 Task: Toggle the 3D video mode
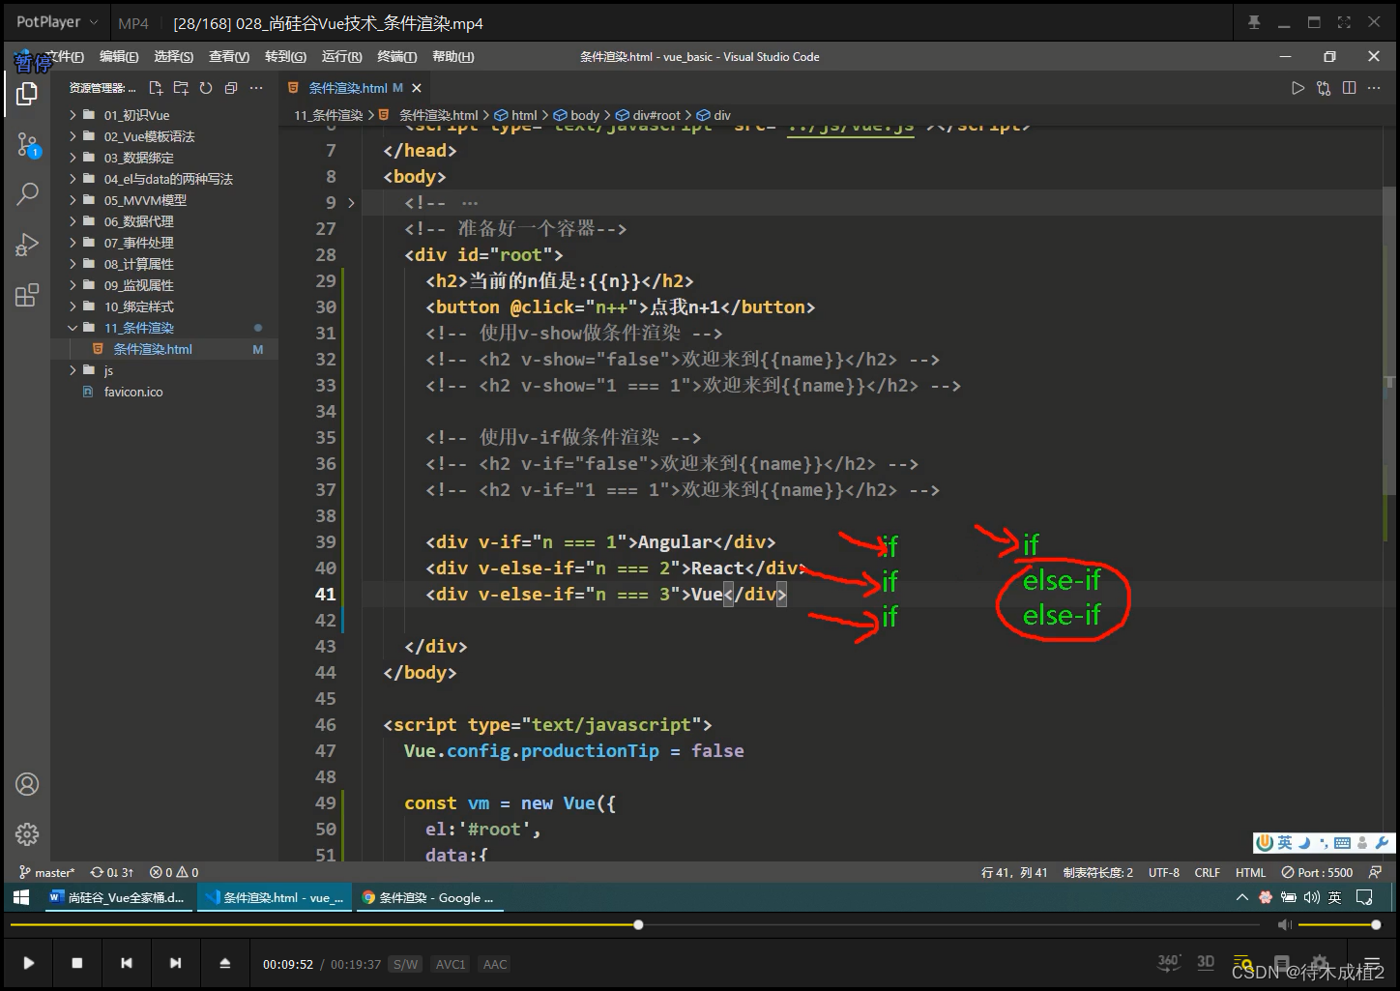[1206, 962]
